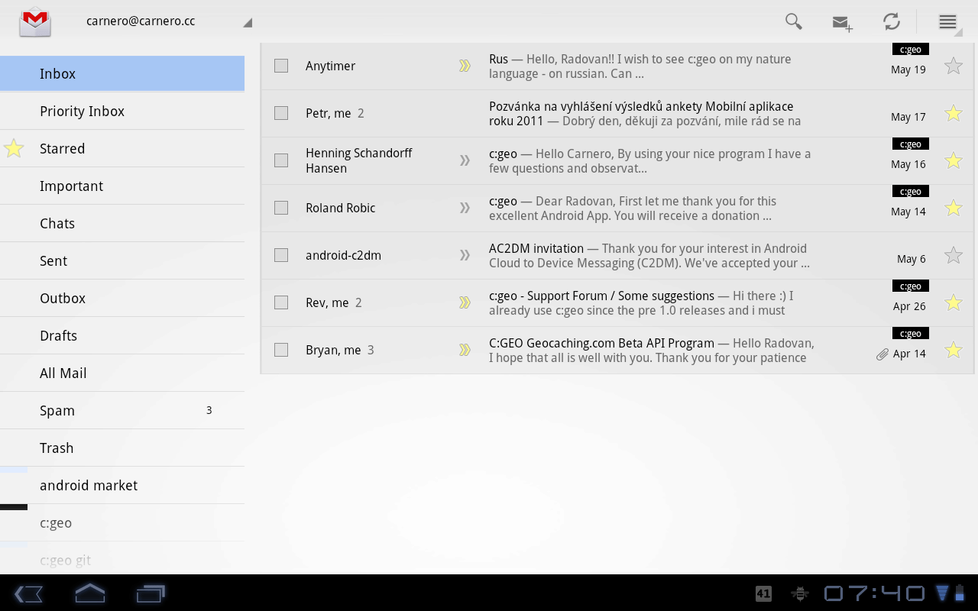Tap the network signal status indicator
Viewport: 978px width, 611px height.
coord(942,593)
